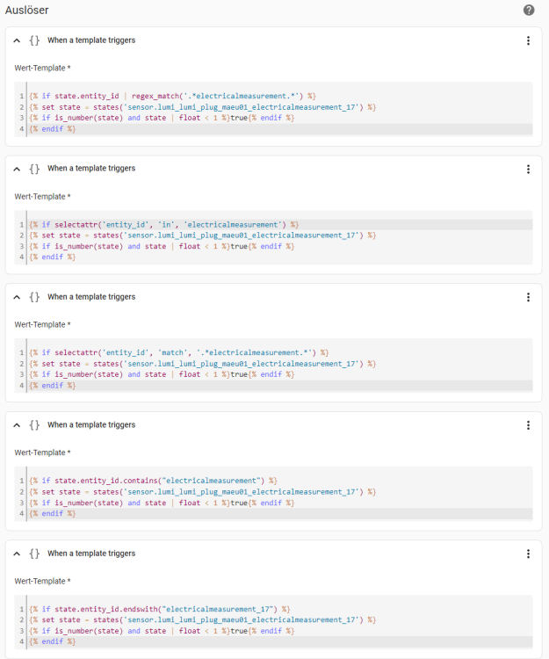Click 'When a template triggers' title of contains card

click(91, 425)
